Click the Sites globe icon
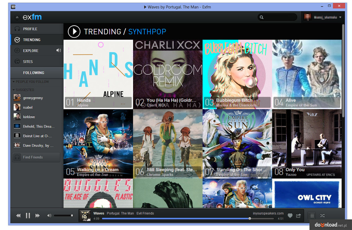 coord(17,61)
